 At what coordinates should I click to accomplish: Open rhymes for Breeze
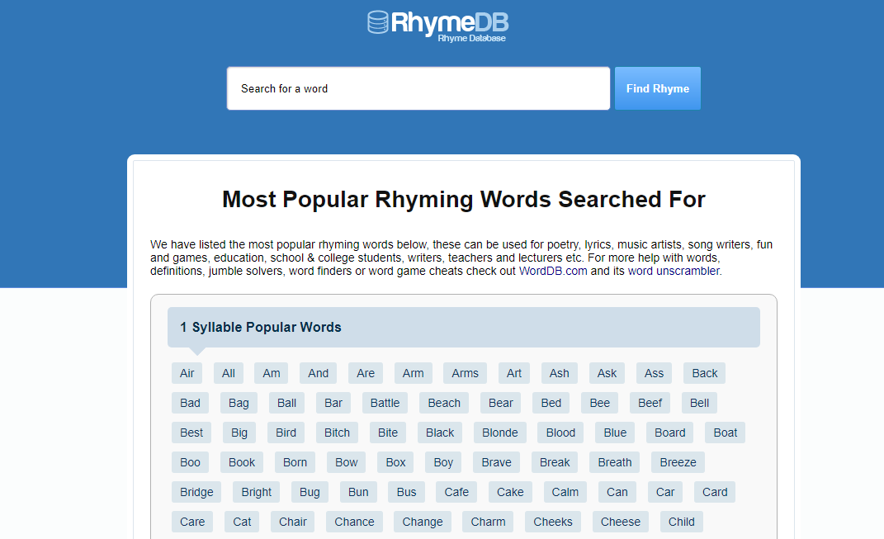coord(678,462)
